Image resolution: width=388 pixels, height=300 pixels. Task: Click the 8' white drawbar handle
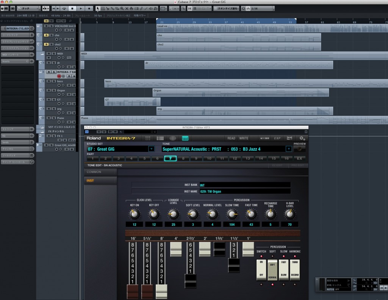click(x=161, y=291)
